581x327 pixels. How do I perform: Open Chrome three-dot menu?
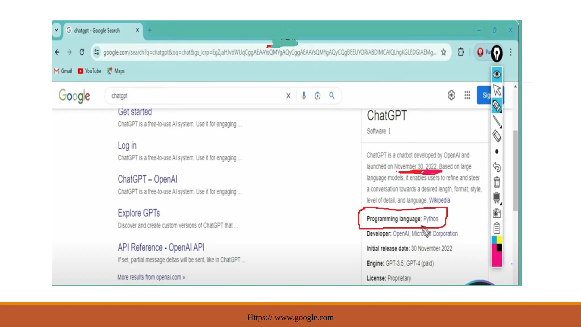click(511, 52)
